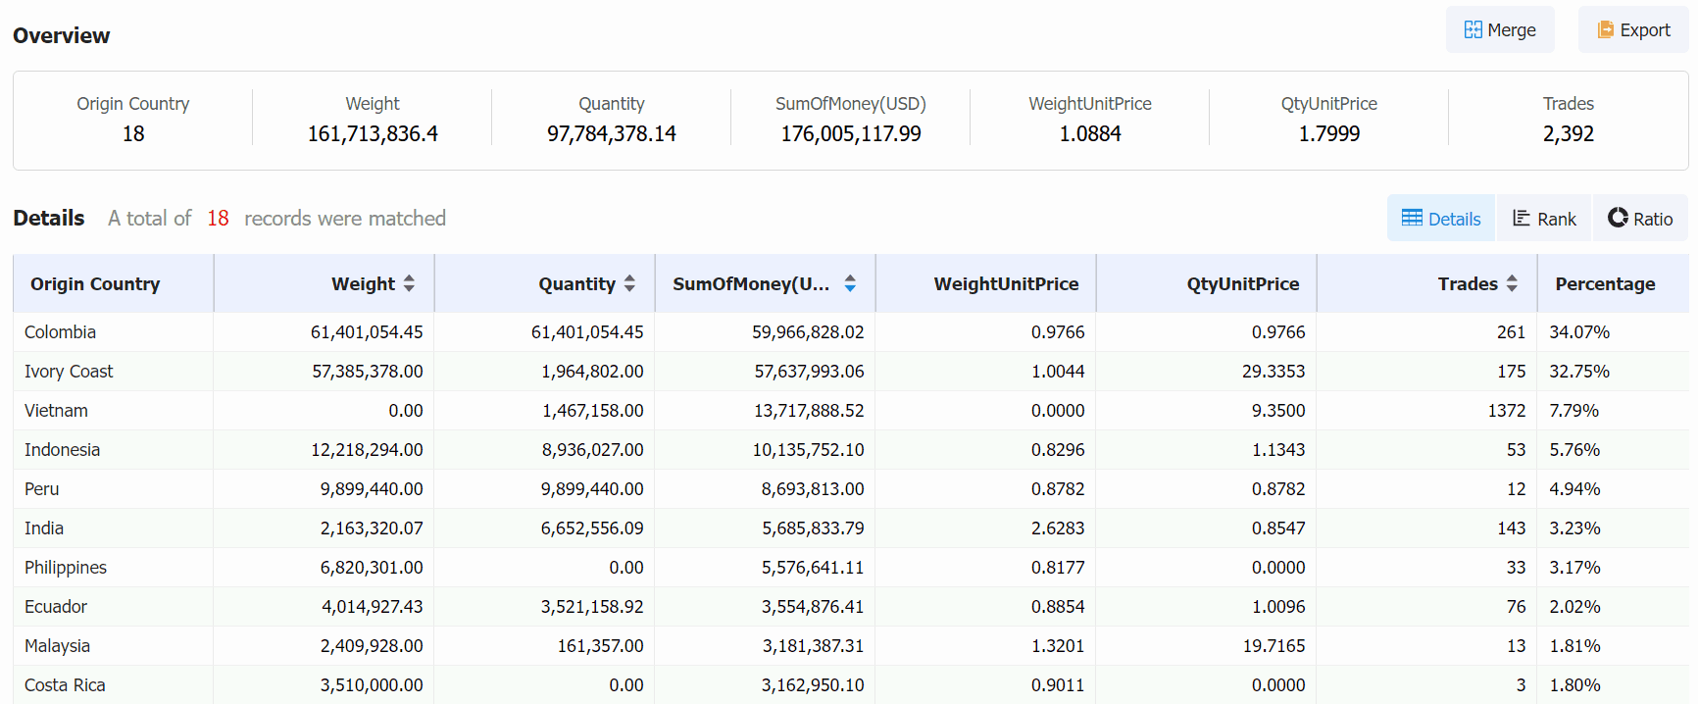Click the WeightUnitPrice column header
This screenshot has width=1698, height=704.
click(1006, 283)
